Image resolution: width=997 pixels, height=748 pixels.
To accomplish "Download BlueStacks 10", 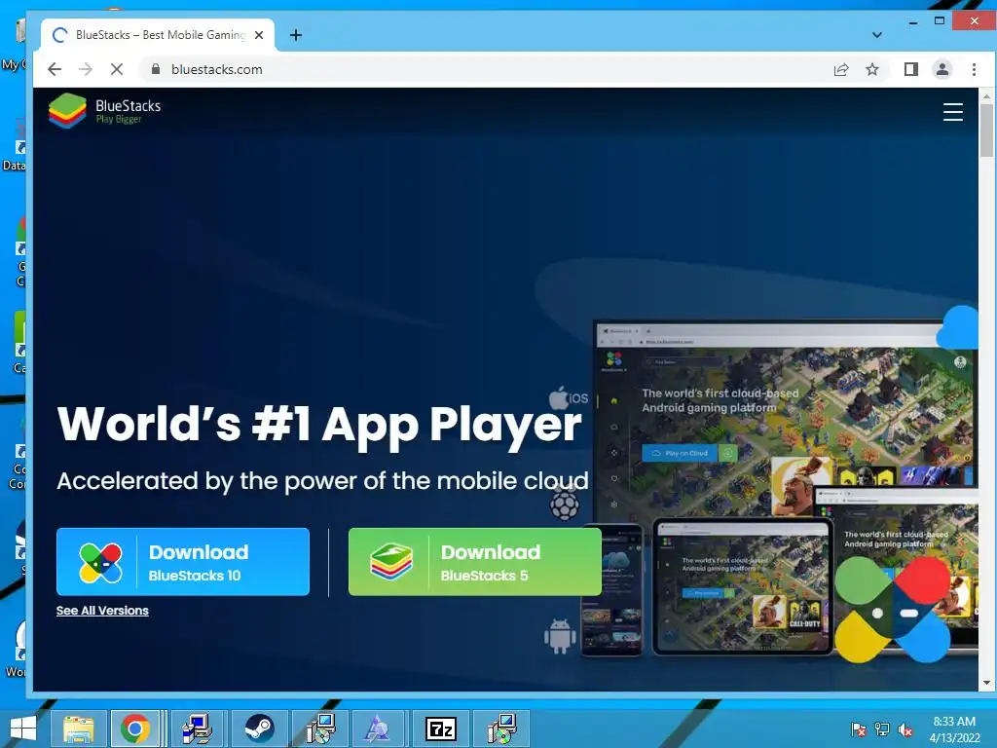I will tap(183, 562).
